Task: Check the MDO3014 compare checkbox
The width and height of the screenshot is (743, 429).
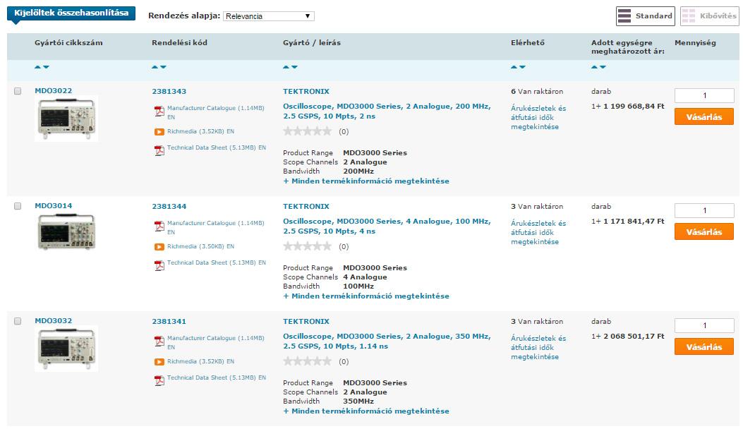Action: pyautogui.click(x=18, y=206)
